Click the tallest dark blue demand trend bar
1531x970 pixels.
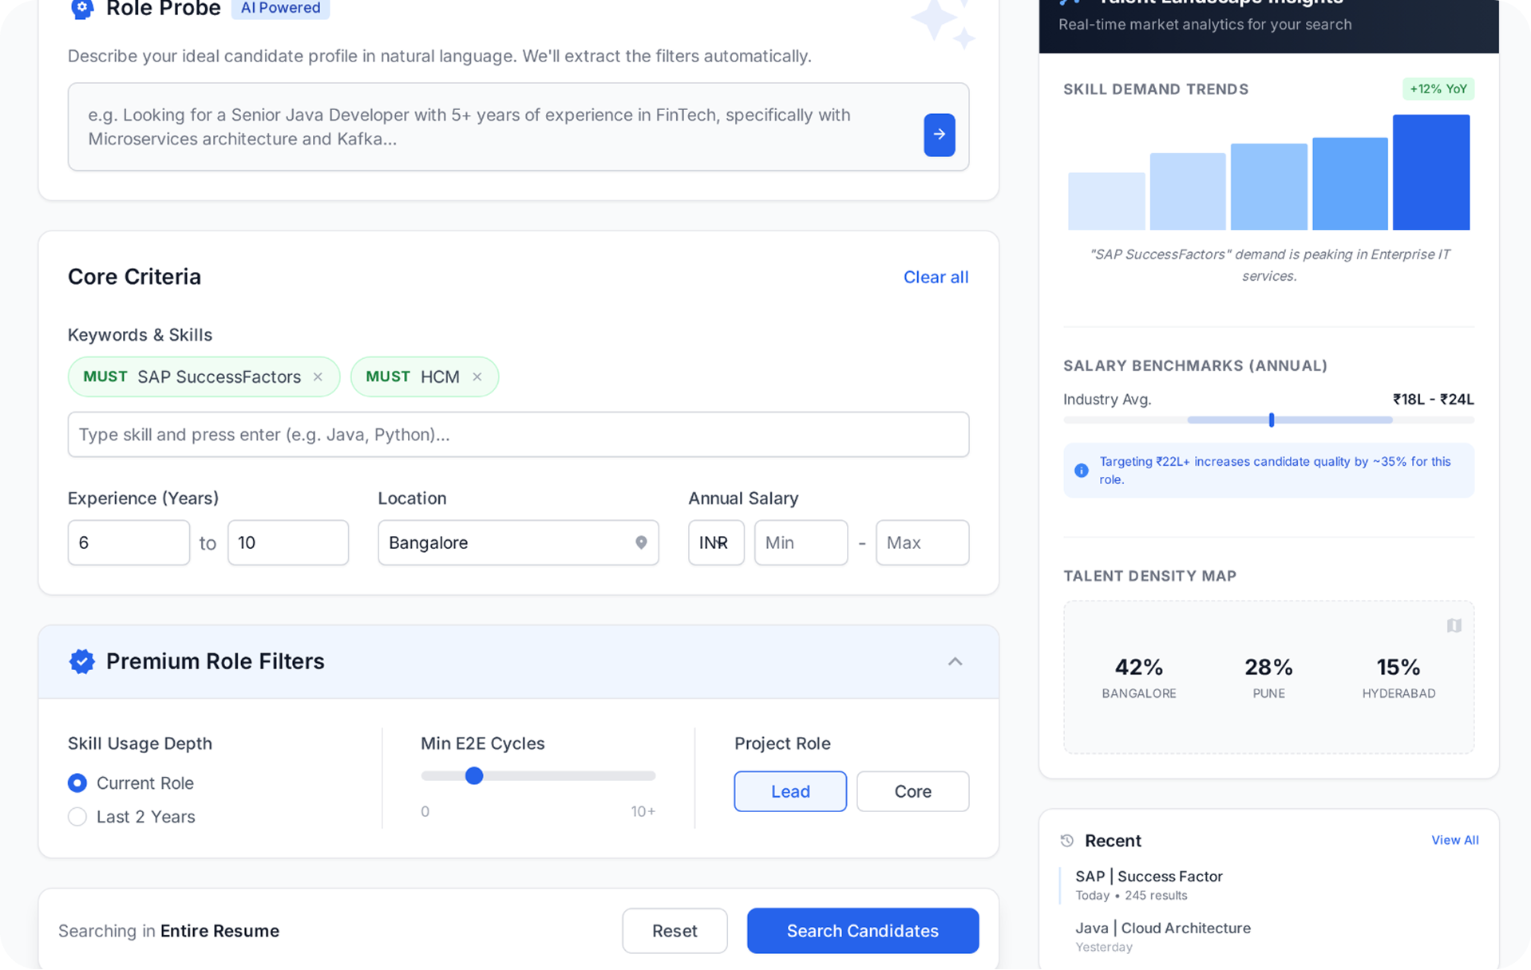pos(1430,172)
